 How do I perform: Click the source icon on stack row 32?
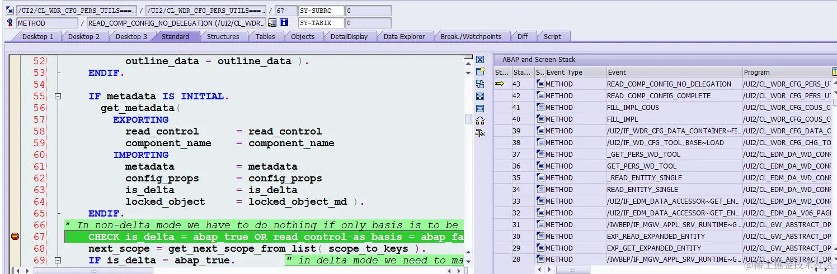tap(540, 213)
